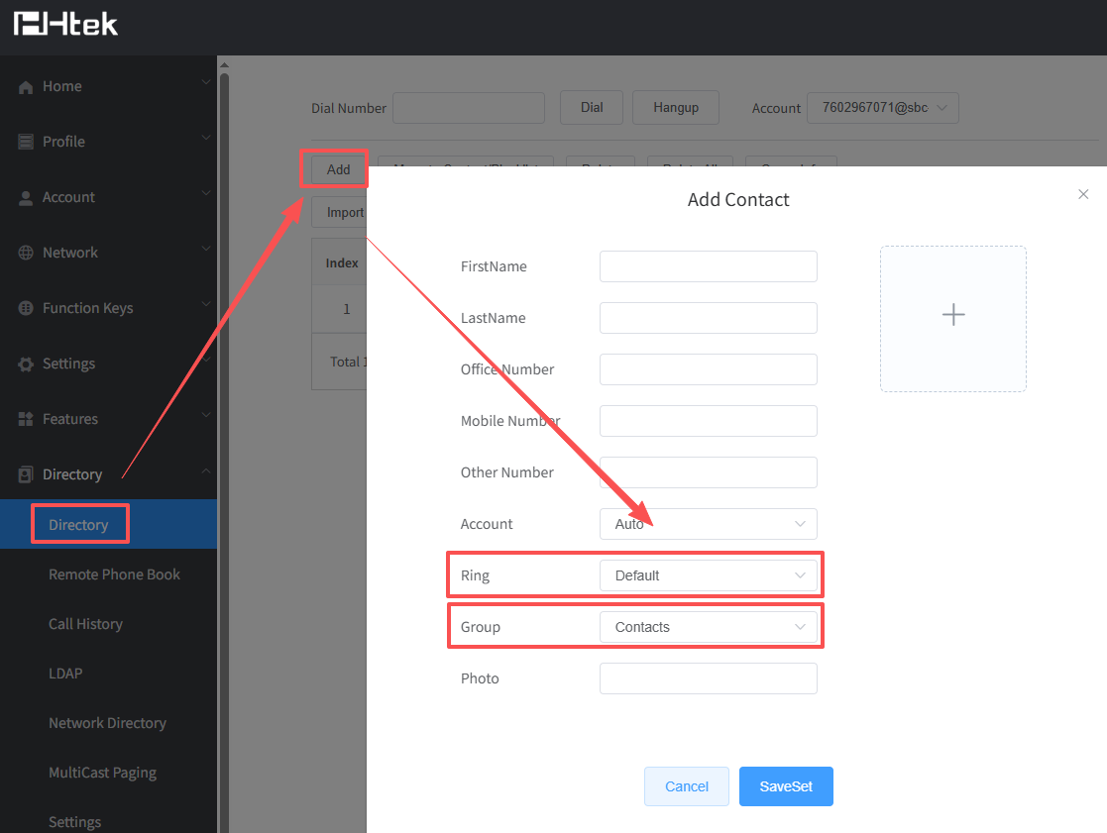
Task: Click the Network globe icon
Action: point(26,254)
